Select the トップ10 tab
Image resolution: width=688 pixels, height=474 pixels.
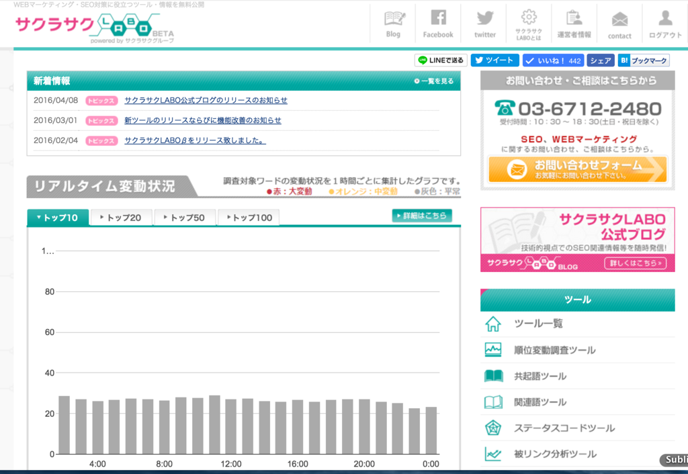pos(58,218)
